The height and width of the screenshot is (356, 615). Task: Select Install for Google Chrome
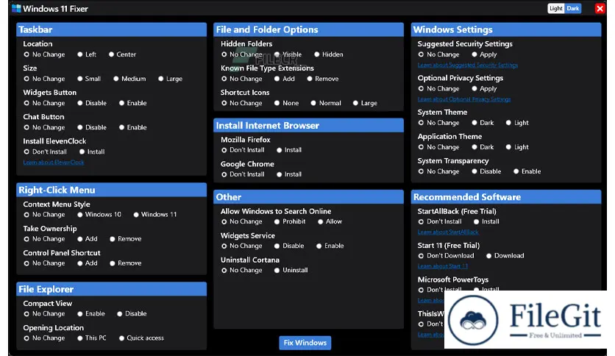pyautogui.click(x=289, y=174)
